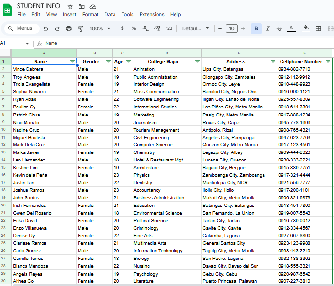Open the College Major column filter
Image resolution: width=334 pixels, height=286 pixels.
pos(197,62)
